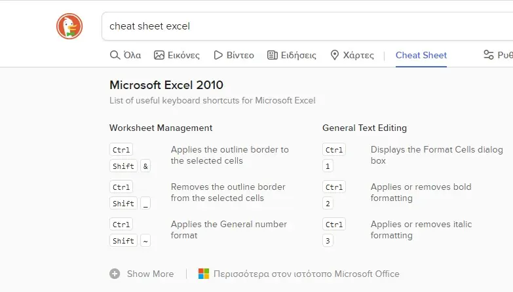The image size is (513, 292).
Task: Click the newspaper icon for Ειδήσεις
Action: 272,55
